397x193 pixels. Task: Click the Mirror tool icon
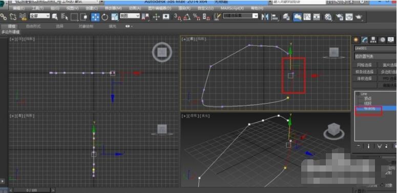point(265,17)
